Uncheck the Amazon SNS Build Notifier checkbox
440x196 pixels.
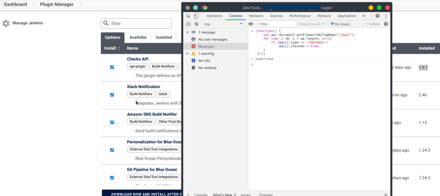112,122
